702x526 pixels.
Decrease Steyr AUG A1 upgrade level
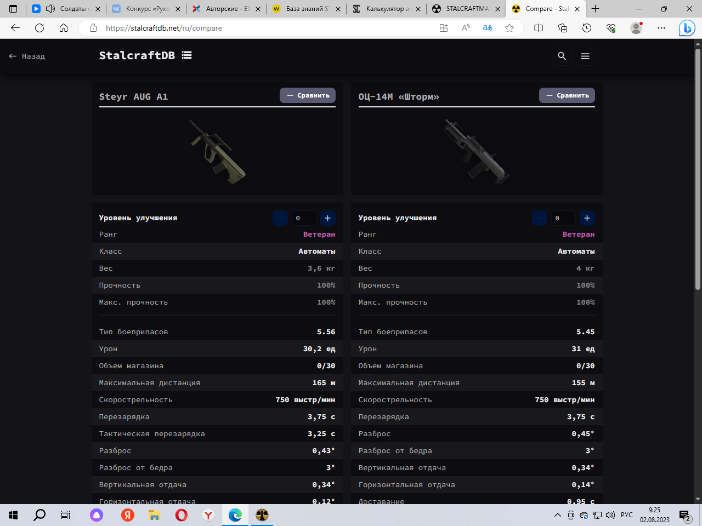pyautogui.click(x=280, y=218)
